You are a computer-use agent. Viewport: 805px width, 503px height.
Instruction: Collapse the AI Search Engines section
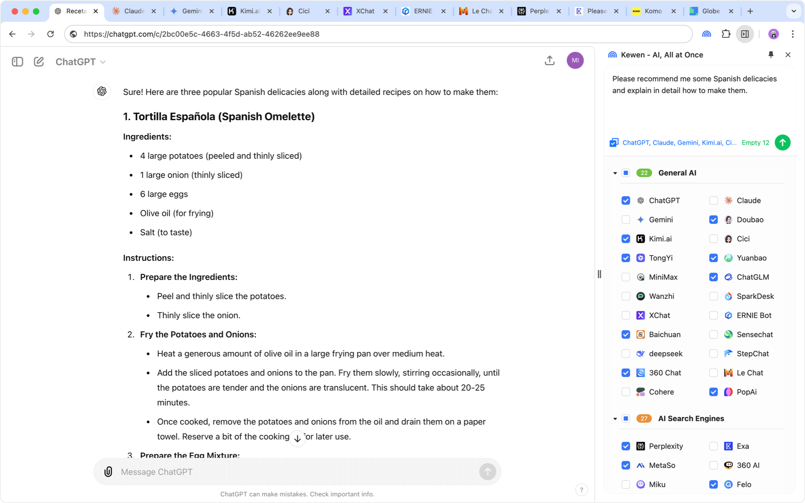pos(615,419)
